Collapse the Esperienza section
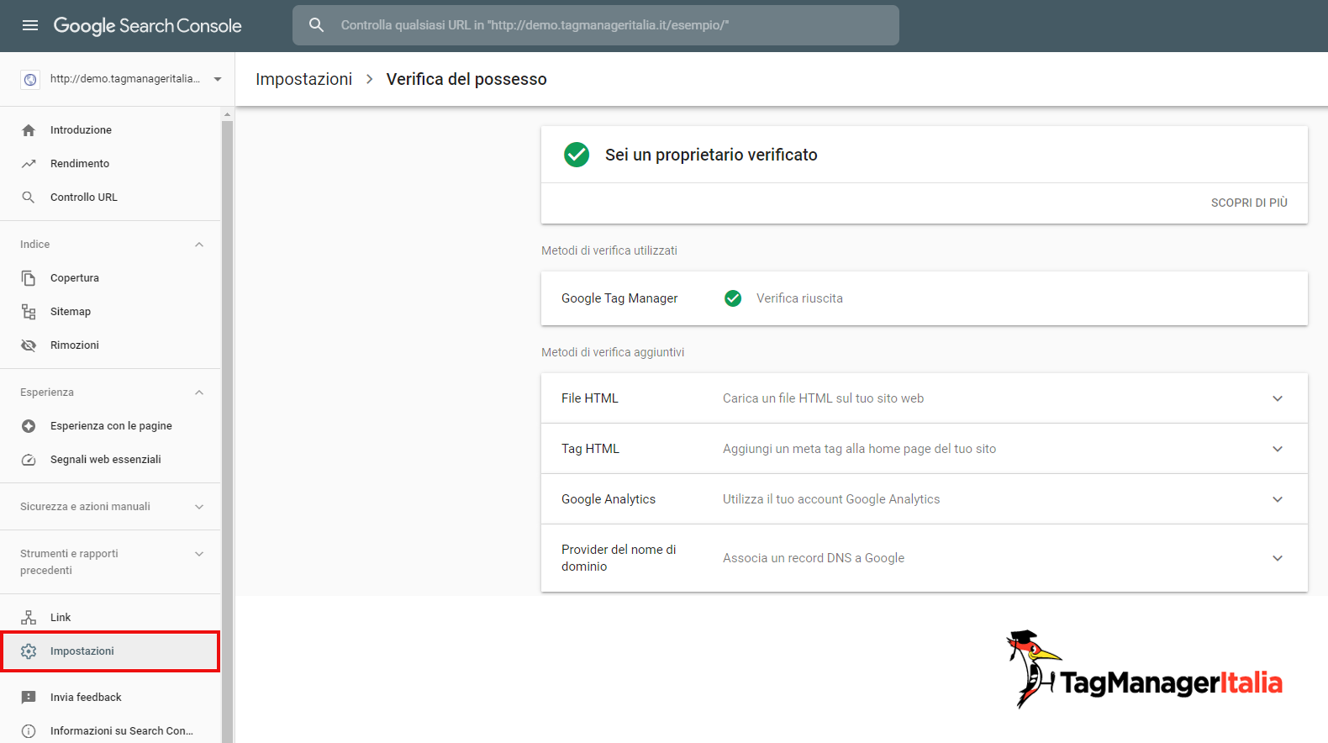 click(199, 393)
